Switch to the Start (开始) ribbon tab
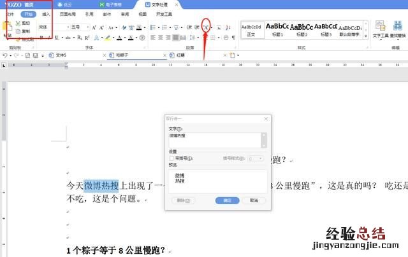 (28, 14)
